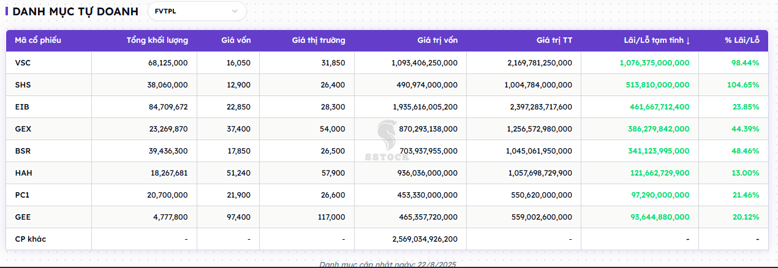Click the GEE stock ticker
Screen dimensions: 778x268
point(22,217)
